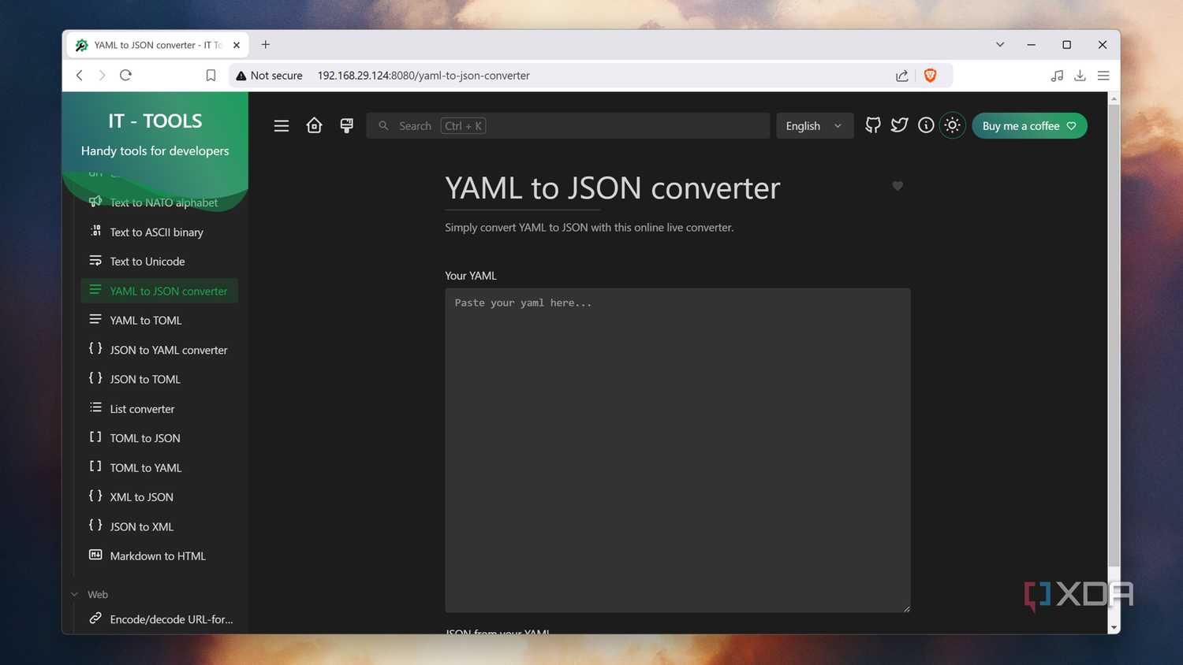Click the YAML to TOML lines icon

pos(95,319)
